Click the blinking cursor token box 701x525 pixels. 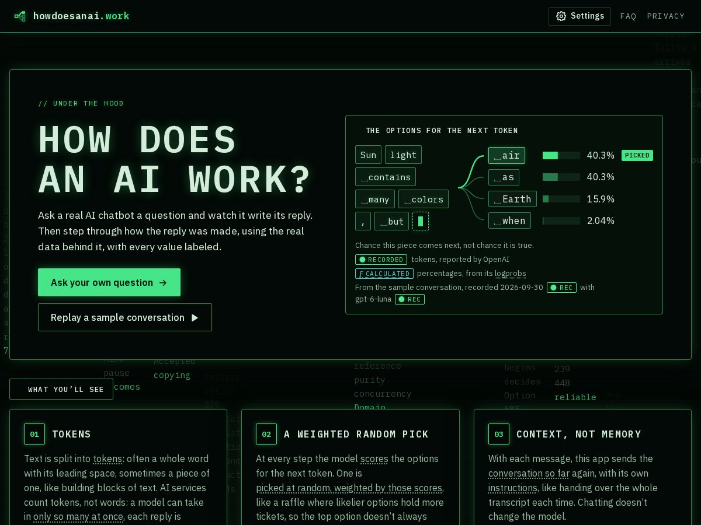(x=421, y=221)
